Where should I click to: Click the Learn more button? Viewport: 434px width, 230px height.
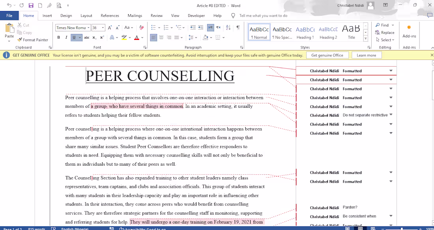click(x=367, y=55)
